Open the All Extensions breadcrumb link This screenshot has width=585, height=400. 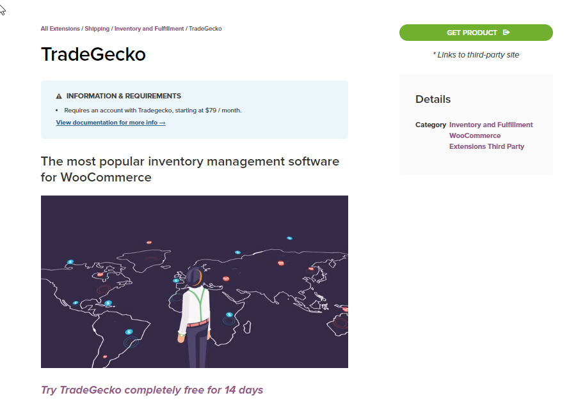tap(60, 29)
